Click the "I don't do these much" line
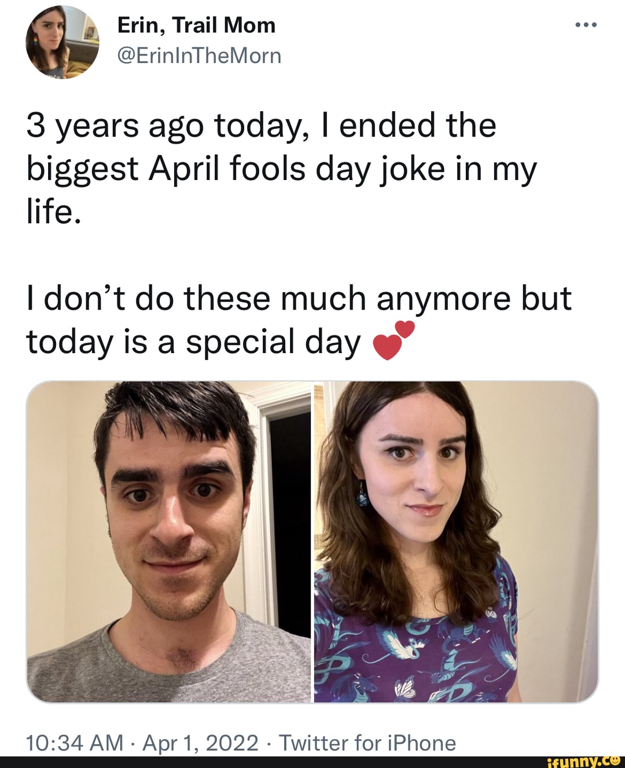 point(299,299)
